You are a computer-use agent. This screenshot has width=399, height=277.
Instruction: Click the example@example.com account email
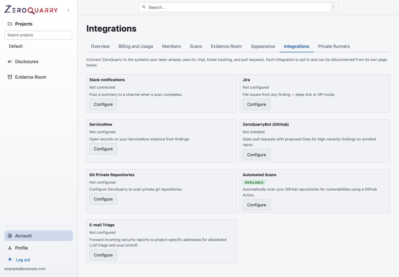[x=25, y=269]
